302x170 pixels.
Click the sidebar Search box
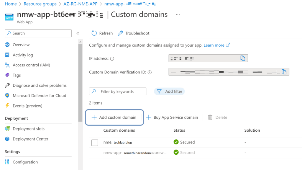tap(38, 33)
